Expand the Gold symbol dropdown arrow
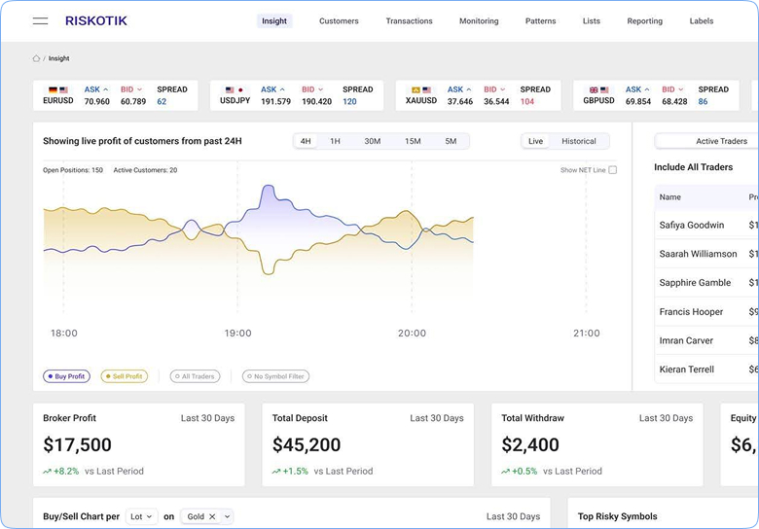 [228, 516]
